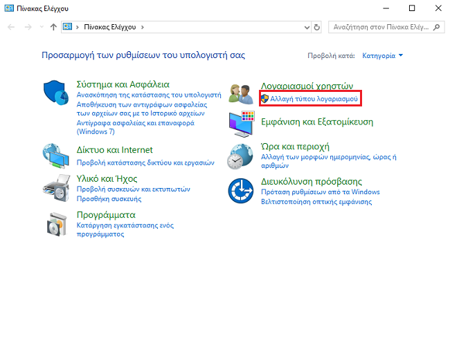The width and height of the screenshot is (450, 338).
Task: Open the Κατηγορία view-by dropdown
Action: [x=383, y=55]
